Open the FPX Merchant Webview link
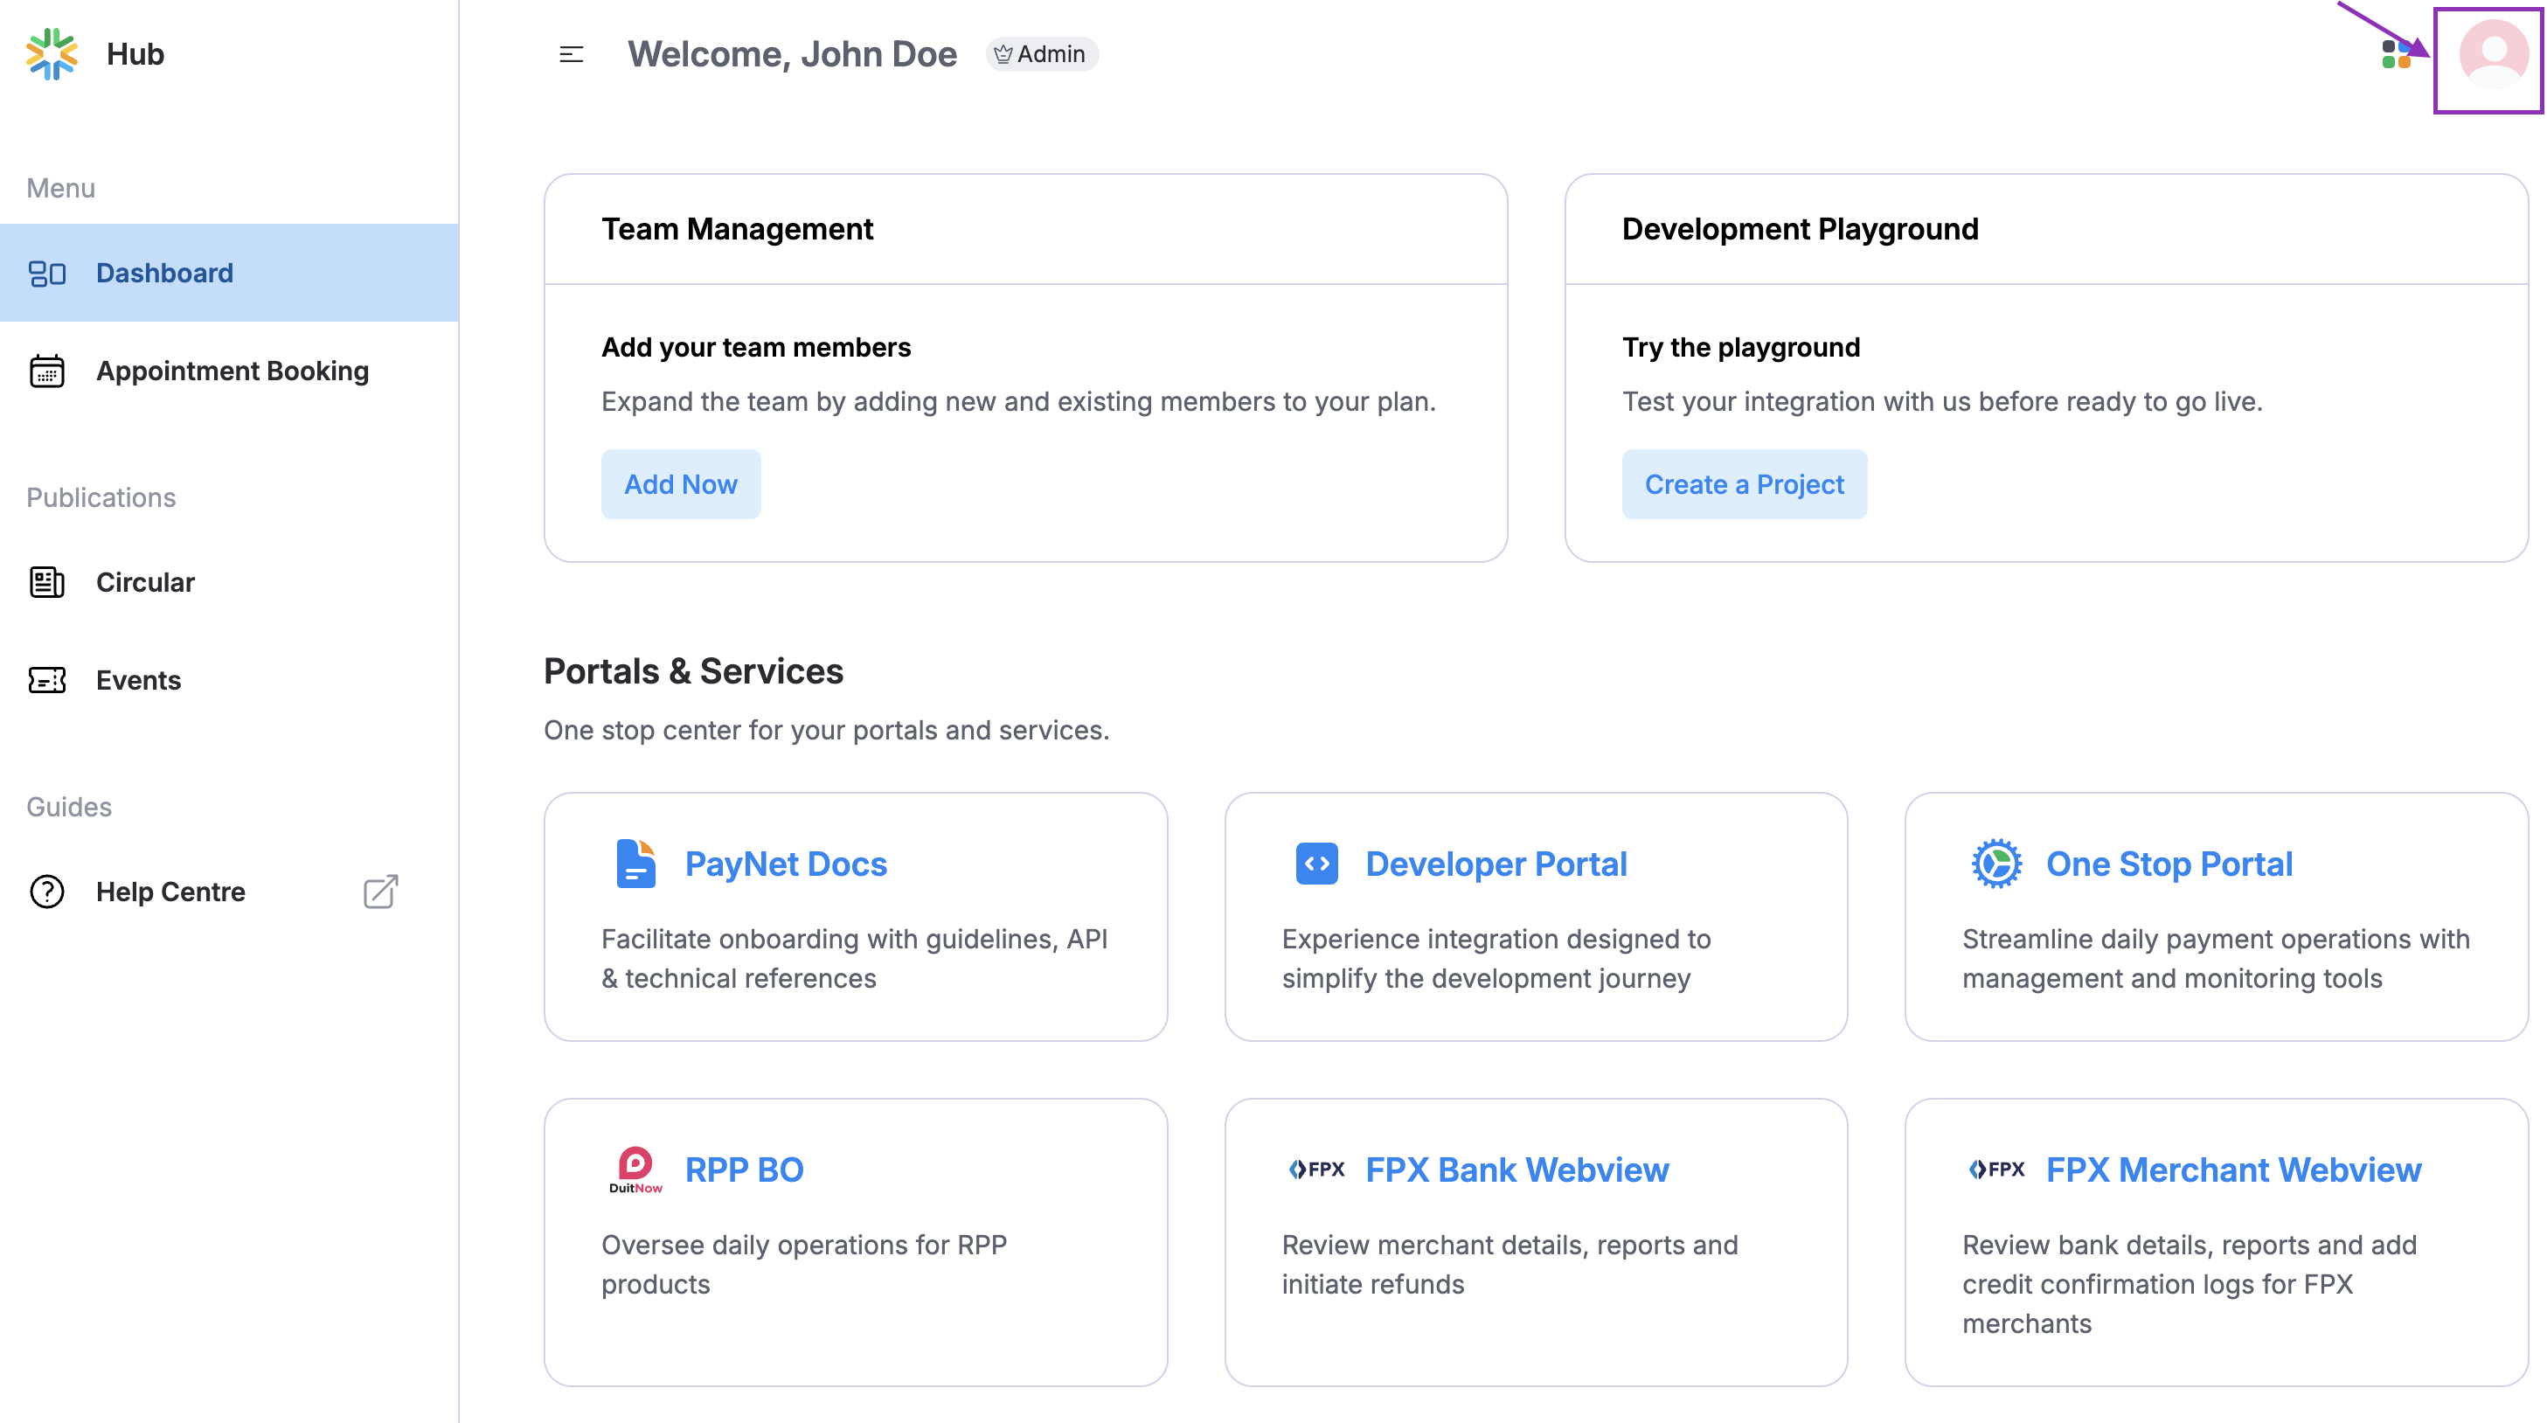 click(2232, 1170)
